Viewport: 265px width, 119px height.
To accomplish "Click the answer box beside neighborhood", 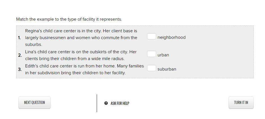I will click(x=151, y=36).
